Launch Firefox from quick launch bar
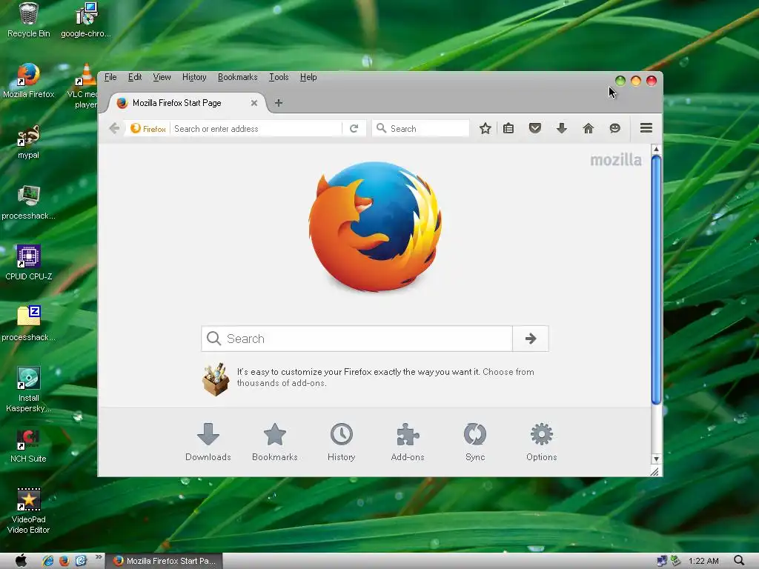The image size is (759, 569). 64,561
